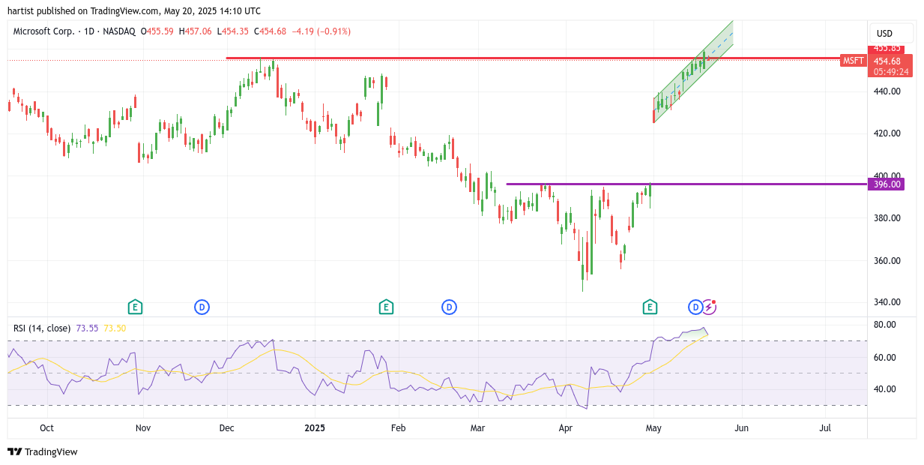Click the red MSFT symbol label

(x=853, y=61)
